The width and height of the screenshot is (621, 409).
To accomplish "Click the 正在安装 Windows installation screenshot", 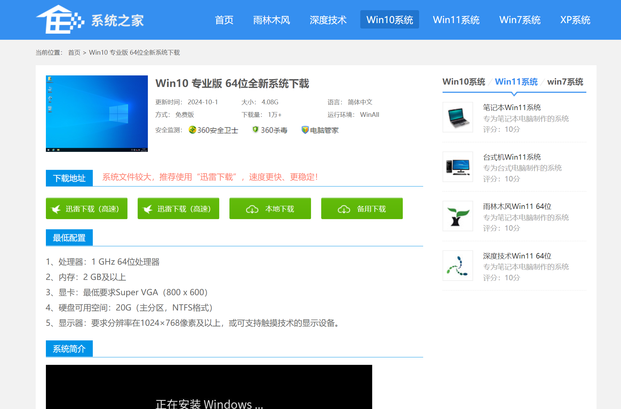I will [209, 387].
